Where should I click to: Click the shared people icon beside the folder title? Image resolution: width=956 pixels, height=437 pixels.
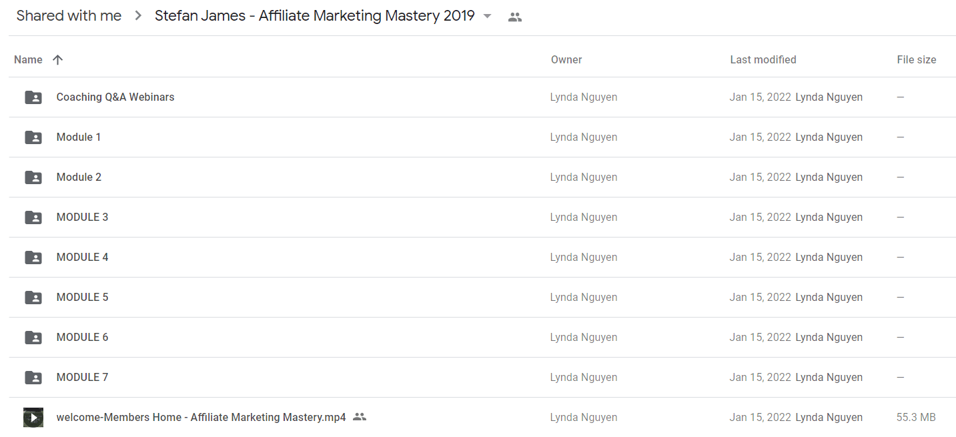(x=514, y=17)
